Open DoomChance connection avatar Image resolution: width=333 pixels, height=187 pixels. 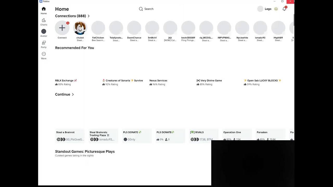(134, 28)
